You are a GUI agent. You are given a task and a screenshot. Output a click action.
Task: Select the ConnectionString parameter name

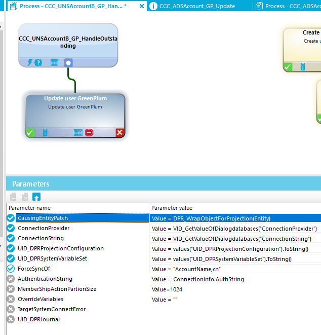click(41, 238)
